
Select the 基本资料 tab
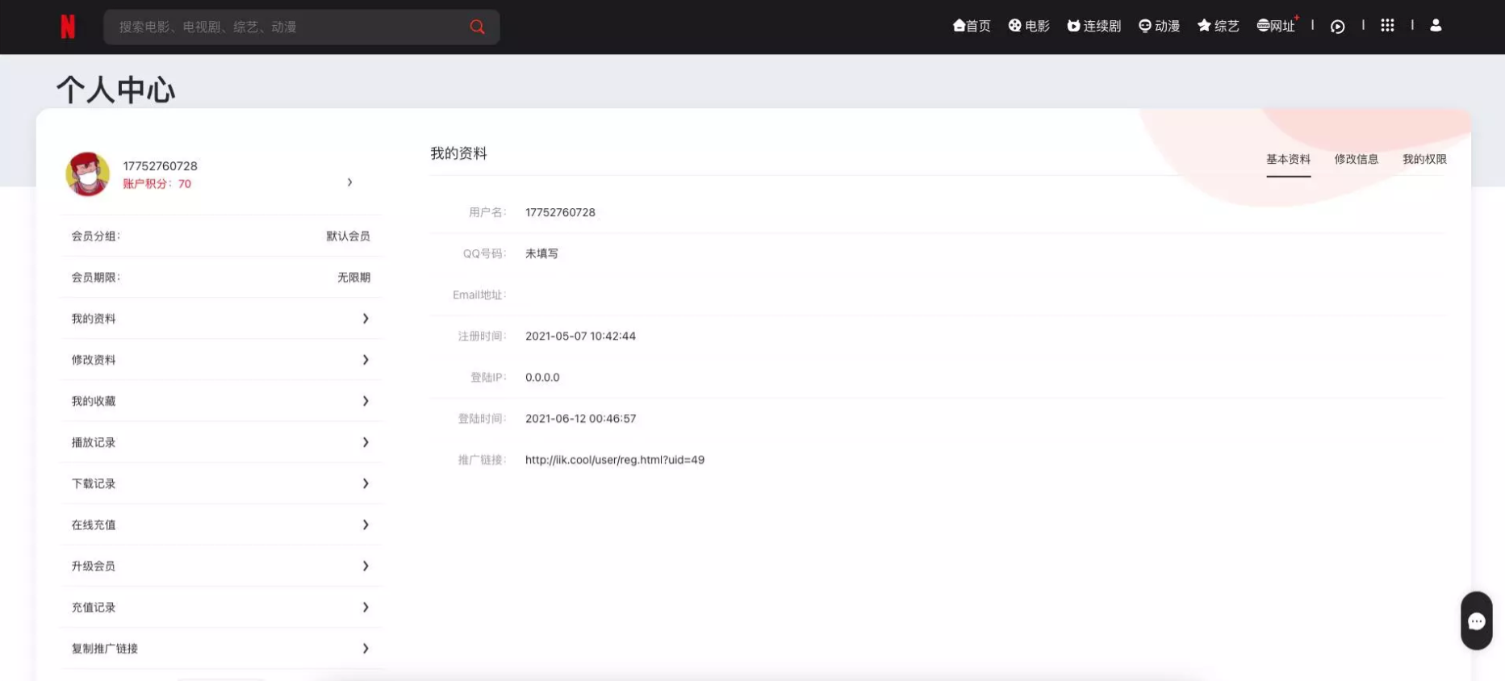(x=1288, y=159)
